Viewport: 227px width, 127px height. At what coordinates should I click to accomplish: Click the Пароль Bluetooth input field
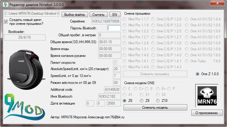114,28
